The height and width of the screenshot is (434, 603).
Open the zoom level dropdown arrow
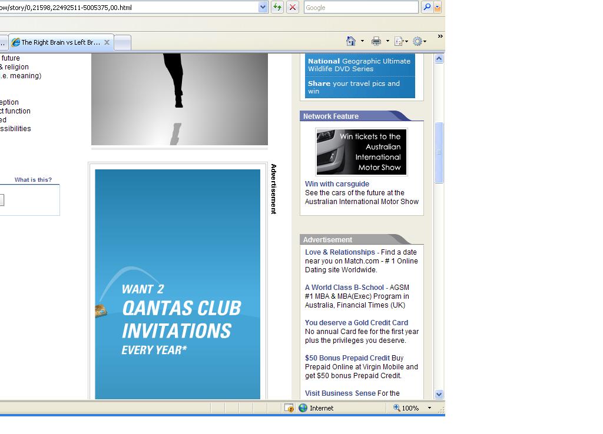(x=429, y=408)
